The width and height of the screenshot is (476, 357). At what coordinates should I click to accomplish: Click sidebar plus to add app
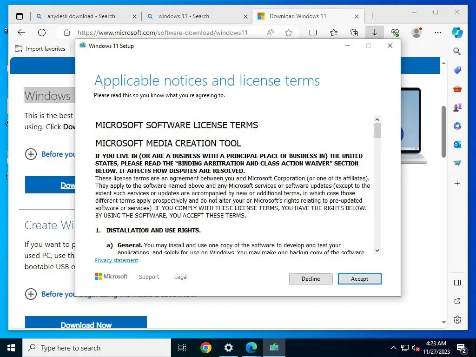point(457,183)
